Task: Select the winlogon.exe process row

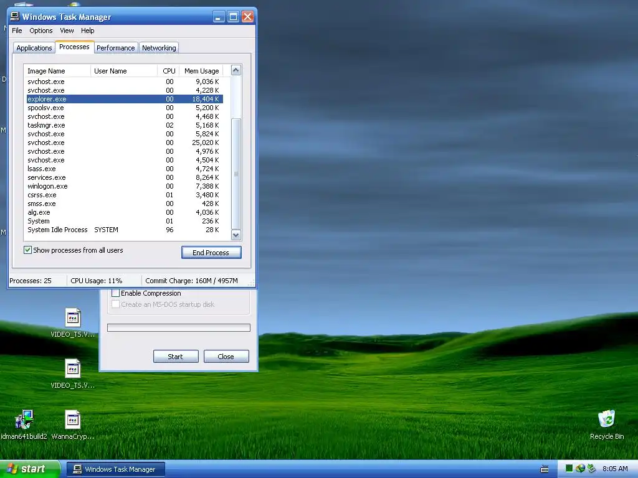Action: (125, 187)
